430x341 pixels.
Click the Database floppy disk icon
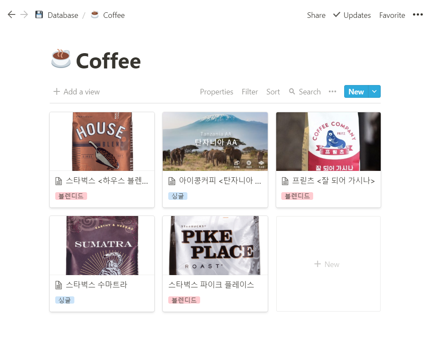click(x=39, y=14)
